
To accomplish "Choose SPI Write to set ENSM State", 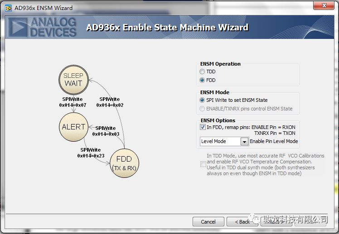I will click(x=203, y=100).
